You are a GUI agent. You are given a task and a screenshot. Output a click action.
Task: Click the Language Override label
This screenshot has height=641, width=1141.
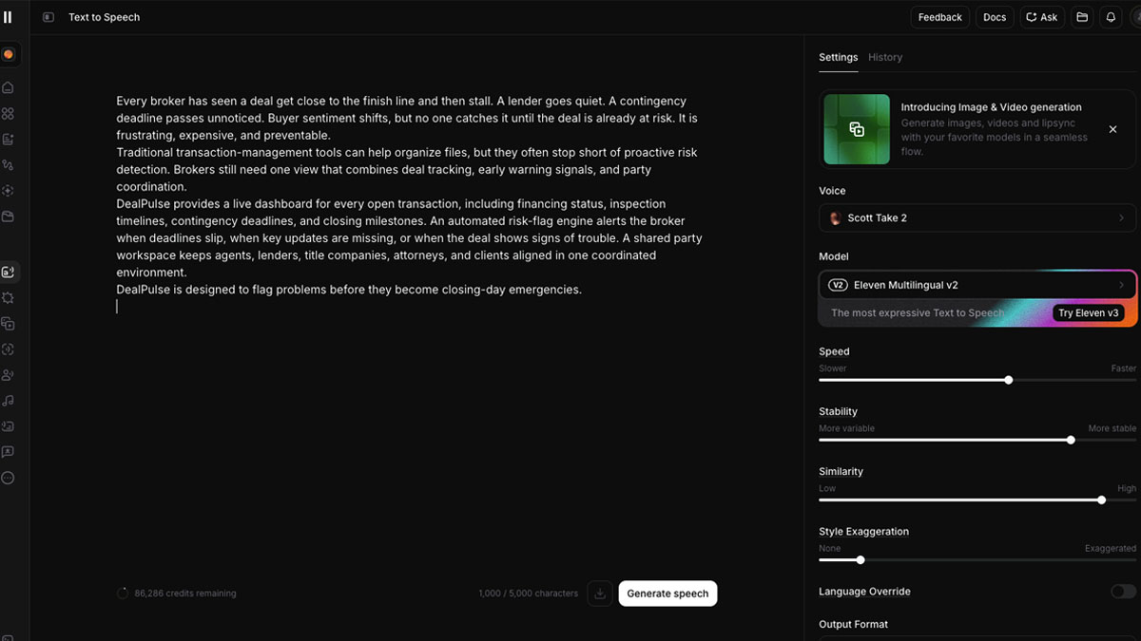864,592
